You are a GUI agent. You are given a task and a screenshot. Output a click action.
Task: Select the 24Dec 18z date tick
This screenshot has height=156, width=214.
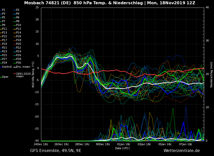tap(41, 144)
